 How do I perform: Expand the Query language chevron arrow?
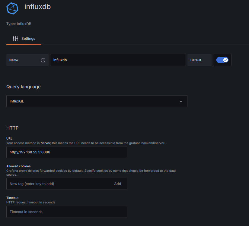[x=181, y=102]
